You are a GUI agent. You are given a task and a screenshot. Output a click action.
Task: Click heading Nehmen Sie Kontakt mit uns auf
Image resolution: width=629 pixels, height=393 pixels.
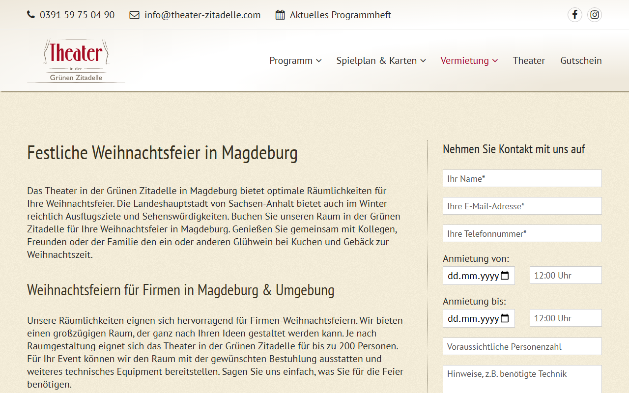tap(514, 149)
